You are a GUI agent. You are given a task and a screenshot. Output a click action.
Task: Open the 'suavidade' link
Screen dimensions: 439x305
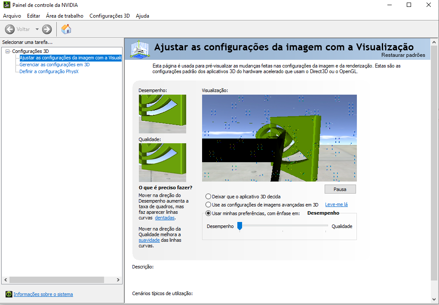click(x=149, y=240)
